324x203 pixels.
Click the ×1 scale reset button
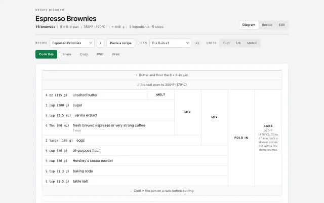197,43
